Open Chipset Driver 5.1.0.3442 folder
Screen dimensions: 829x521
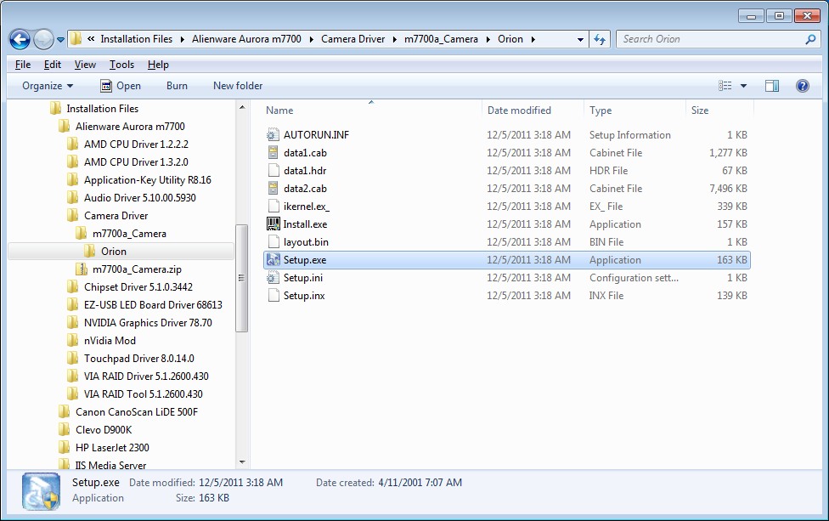pos(129,287)
